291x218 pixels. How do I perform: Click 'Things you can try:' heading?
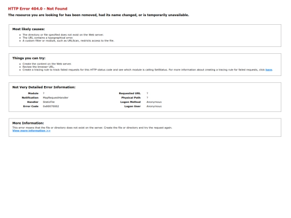29,58
